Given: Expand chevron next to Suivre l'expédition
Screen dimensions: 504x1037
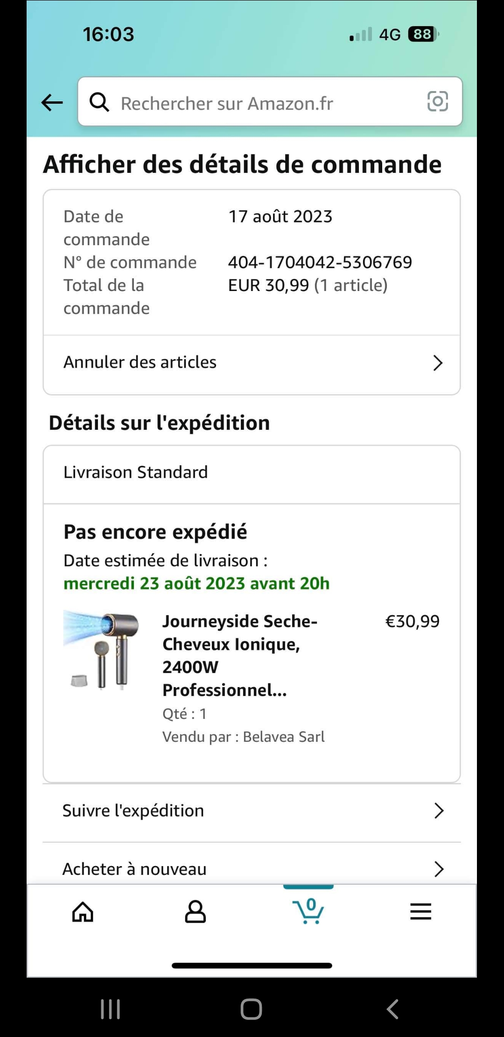Looking at the screenshot, I should tap(438, 811).
